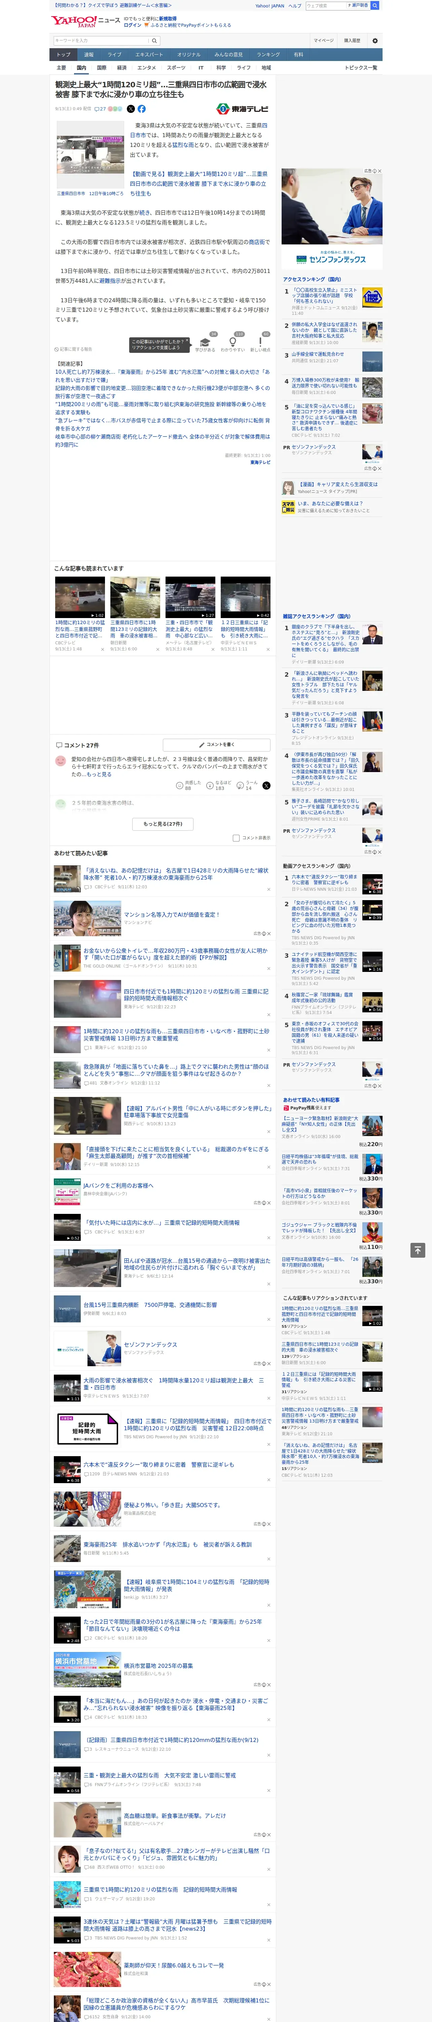Open the first video thumbnail under こんな記事も読まれています
Viewport: 432px width, 2022px height.
pyautogui.click(x=80, y=598)
